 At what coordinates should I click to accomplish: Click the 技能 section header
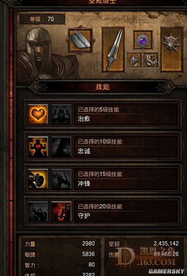[x=102, y=87]
